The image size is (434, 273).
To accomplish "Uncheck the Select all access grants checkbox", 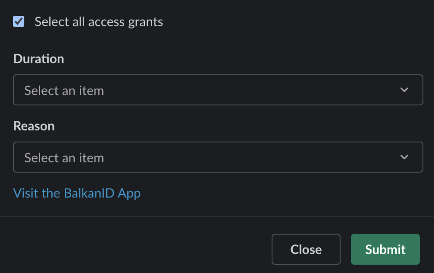I will [x=19, y=22].
